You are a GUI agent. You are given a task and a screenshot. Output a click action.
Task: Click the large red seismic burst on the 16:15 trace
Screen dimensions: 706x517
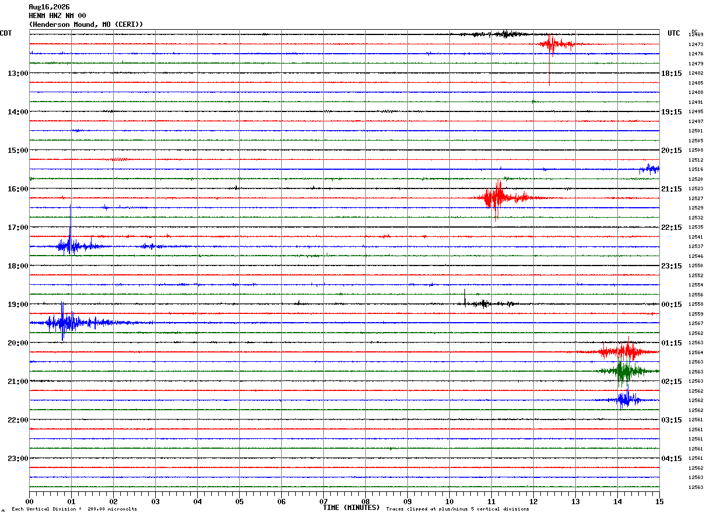pos(502,198)
